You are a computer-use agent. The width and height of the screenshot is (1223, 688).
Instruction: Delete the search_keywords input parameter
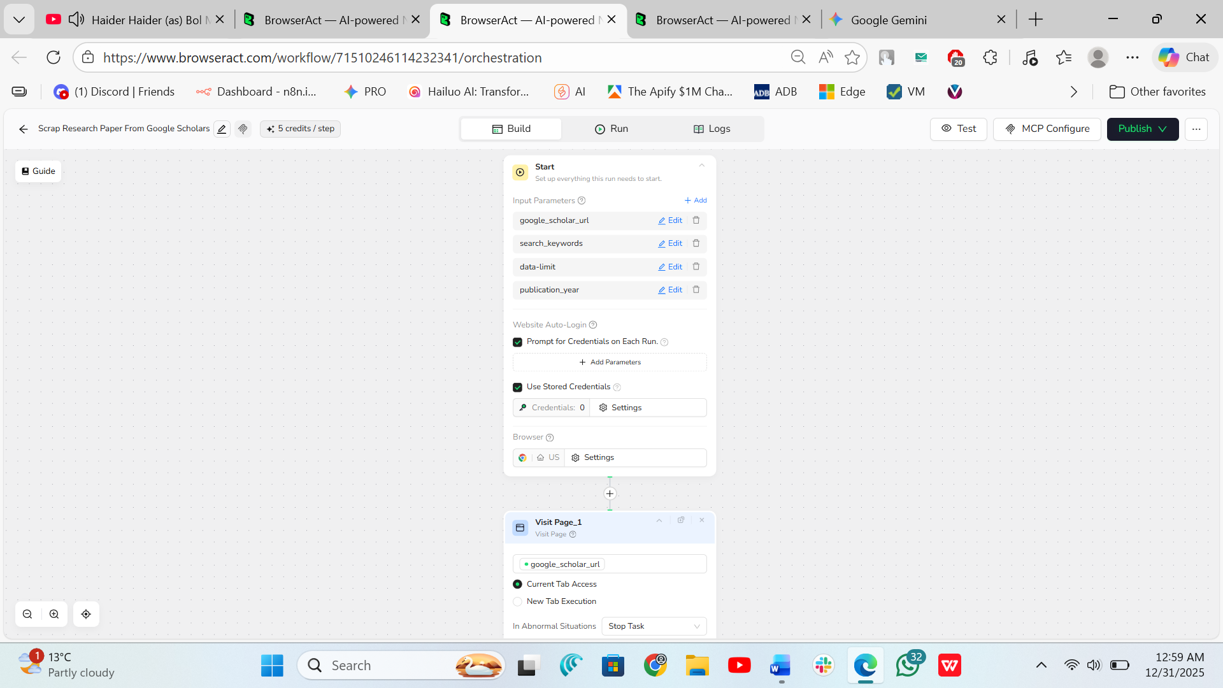tap(696, 243)
